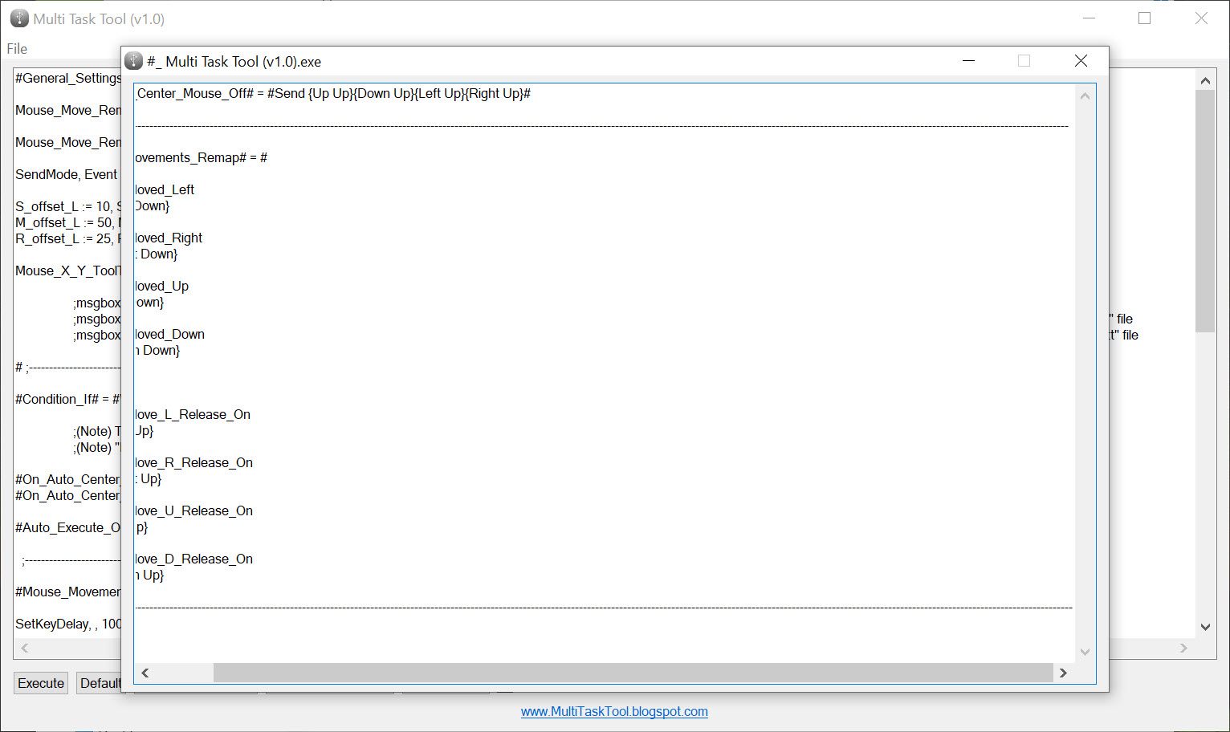Click the main window's vertical scrollbar thumb
This screenshot has height=732, width=1230.
pyautogui.click(x=1205, y=211)
